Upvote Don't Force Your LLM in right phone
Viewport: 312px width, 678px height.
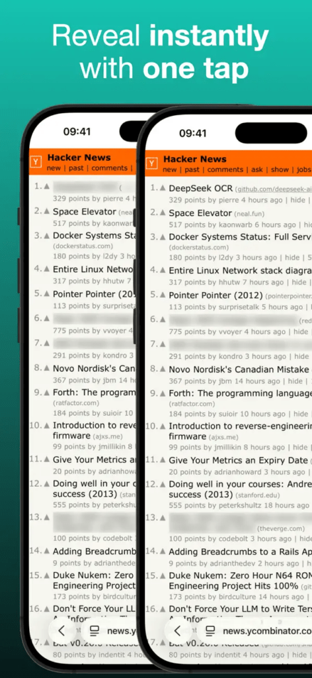[163, 609]
